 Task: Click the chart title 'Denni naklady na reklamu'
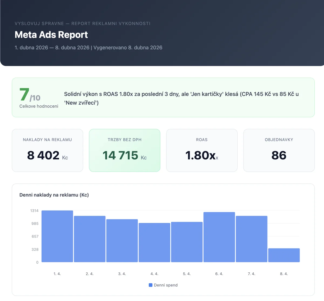coord(54,195)
